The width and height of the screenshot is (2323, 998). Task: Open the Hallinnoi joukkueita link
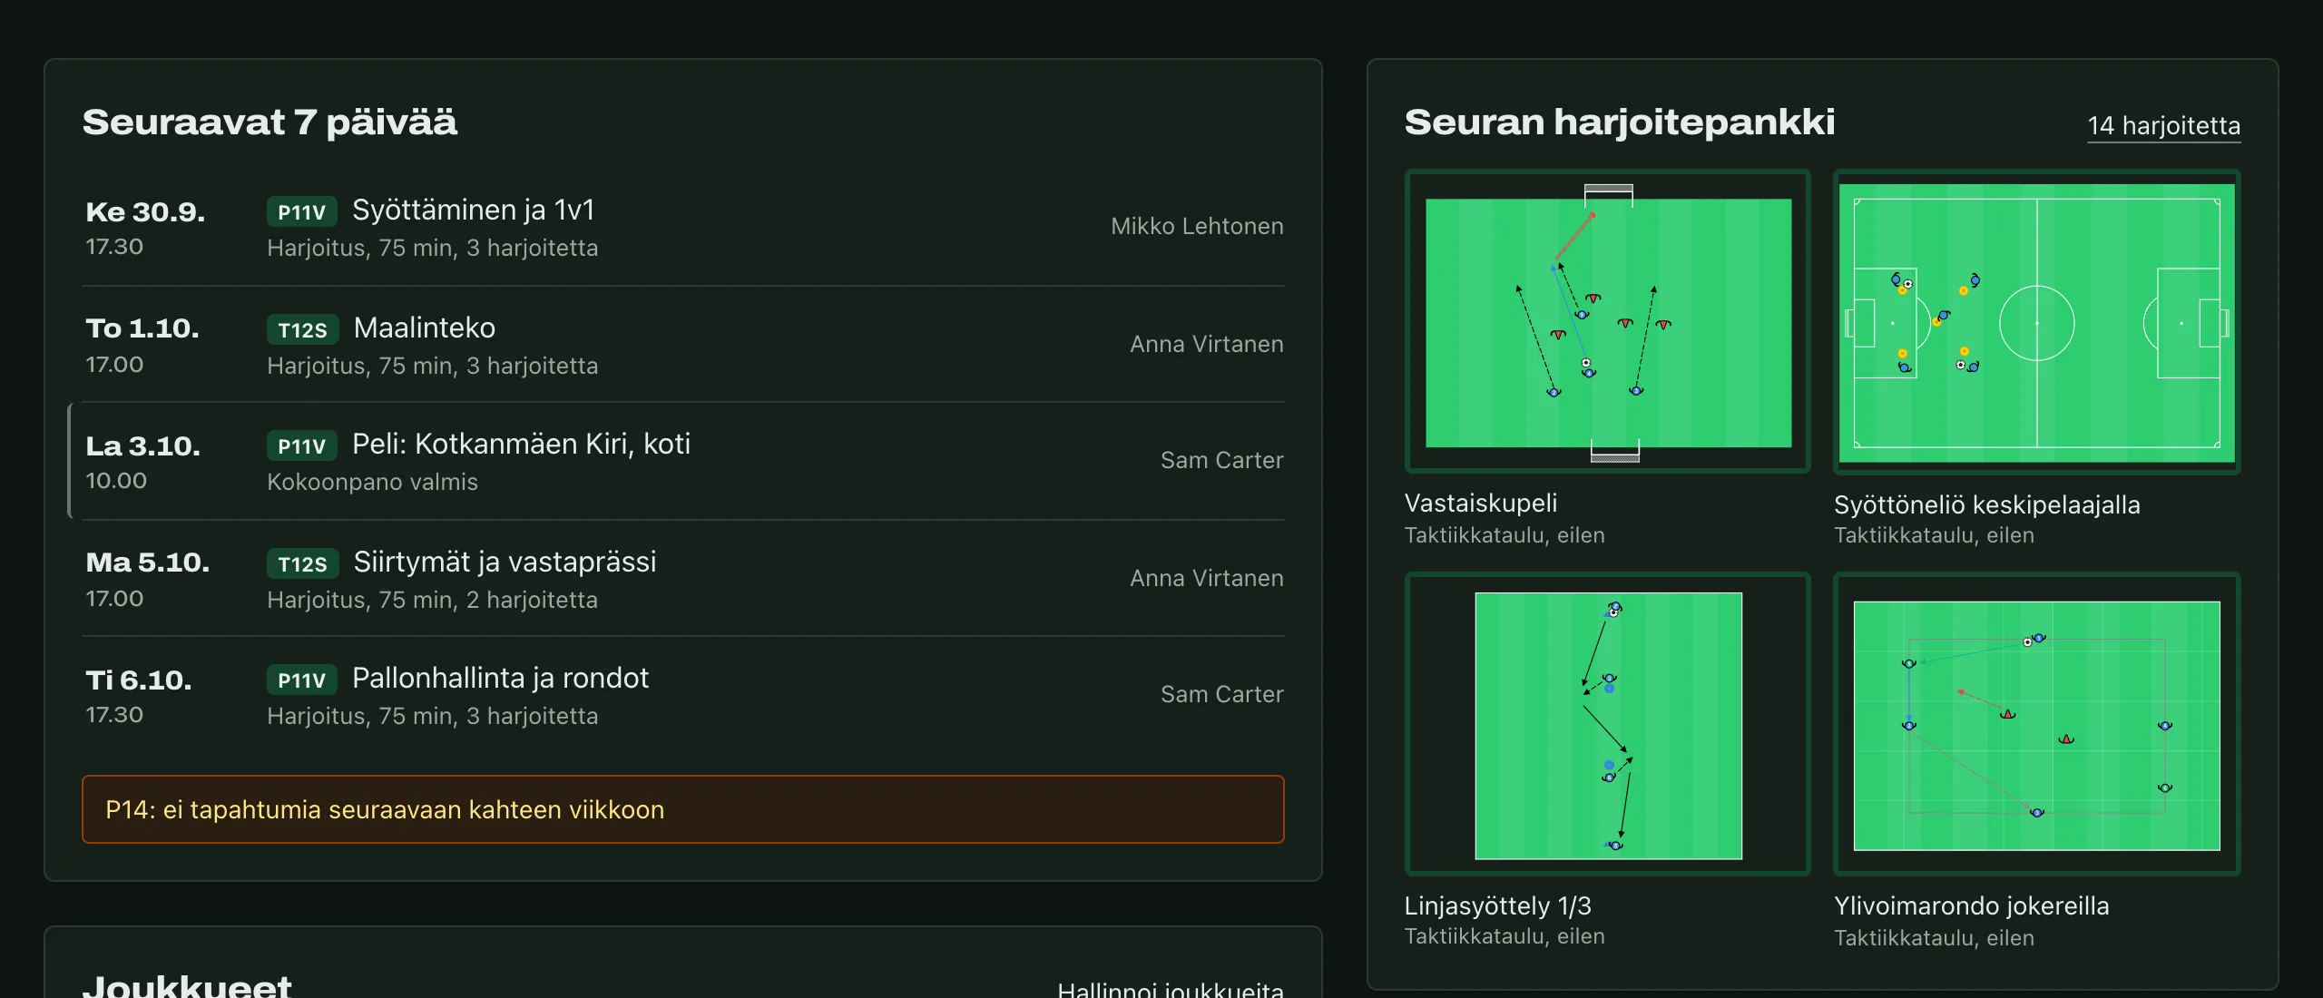pos(1171,989)
